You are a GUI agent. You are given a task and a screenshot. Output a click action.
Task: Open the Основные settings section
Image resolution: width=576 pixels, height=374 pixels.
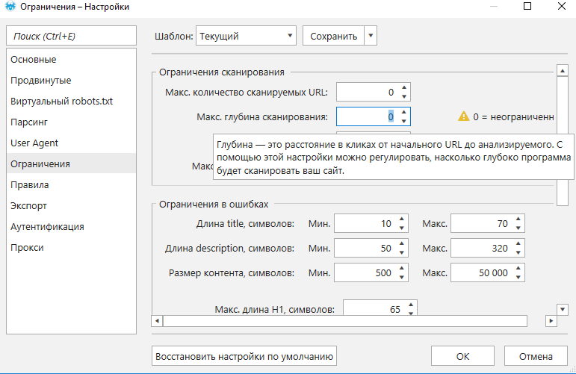click(x=71, y=60)
